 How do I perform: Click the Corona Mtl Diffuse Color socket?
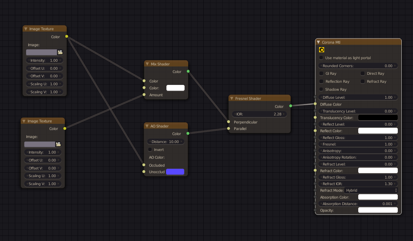[315, 104]
